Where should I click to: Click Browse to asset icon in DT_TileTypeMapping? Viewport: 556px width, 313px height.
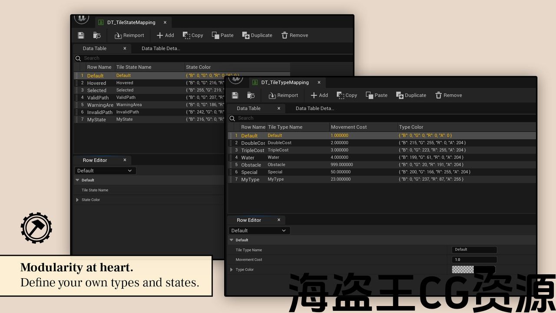pos(251,95)
